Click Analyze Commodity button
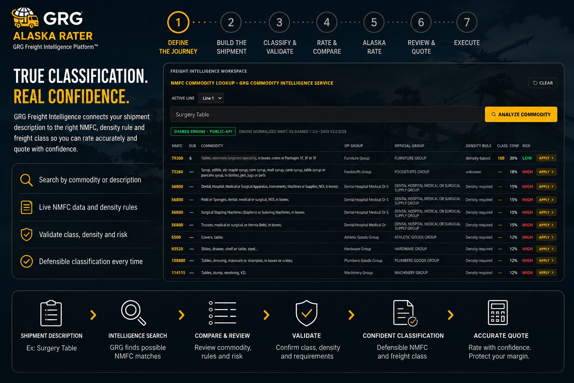The height and width of the screenshot is (383, 574). tap(521, 114)
